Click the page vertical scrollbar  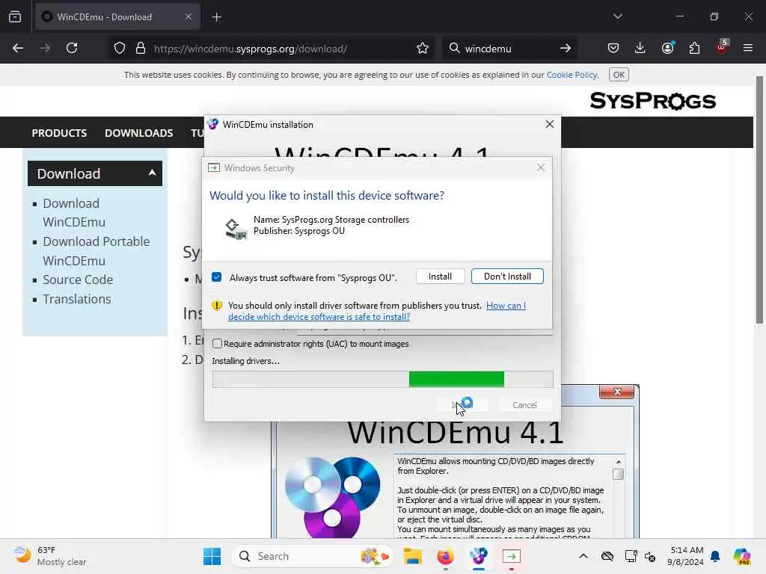tap(759, 200)
